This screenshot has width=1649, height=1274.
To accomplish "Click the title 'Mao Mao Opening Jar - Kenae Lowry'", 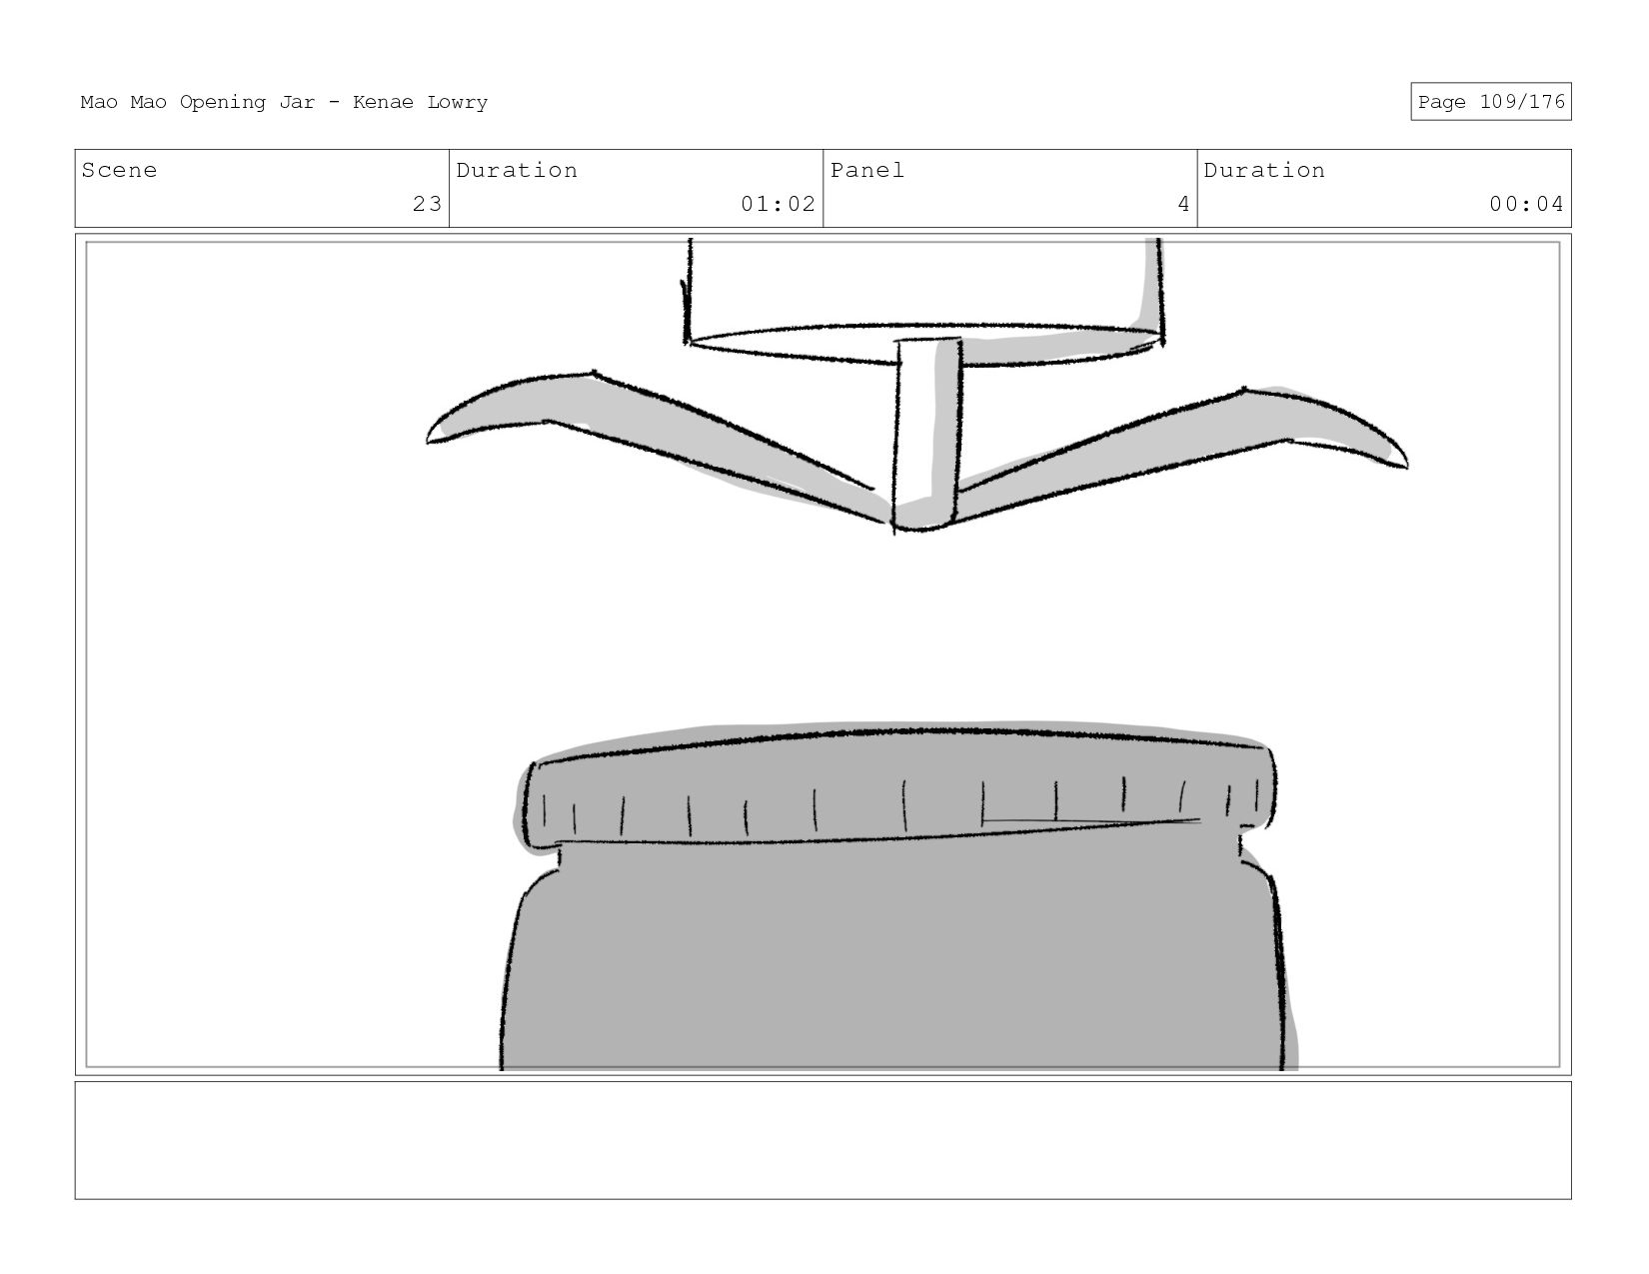I will (284, 102).
